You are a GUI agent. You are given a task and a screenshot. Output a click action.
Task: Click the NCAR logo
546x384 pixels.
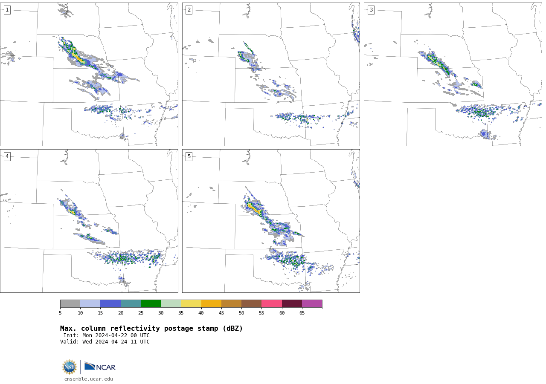[100, 367]
